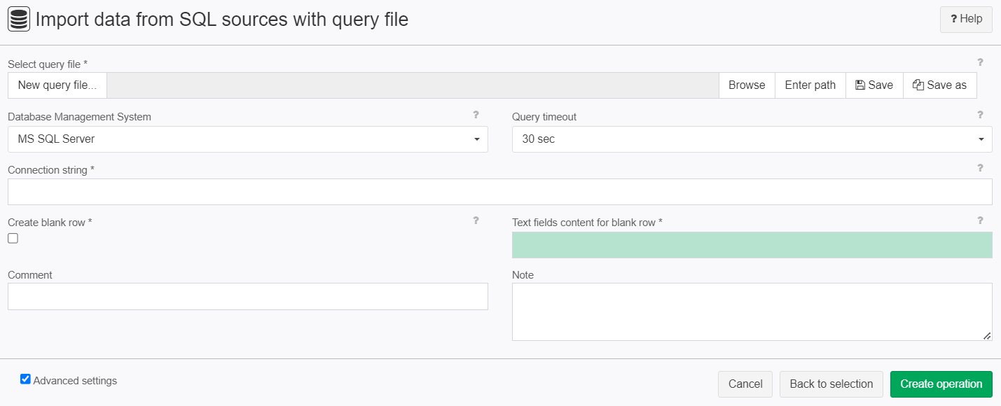Show help for Database Management System
Viewport: 1001px width, 406px height.
coord(476,115)
